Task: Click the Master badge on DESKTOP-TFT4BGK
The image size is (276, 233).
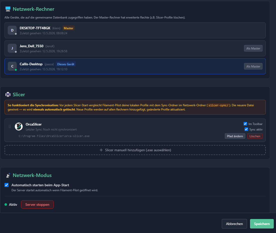Action: pyautogui.click(x=68, y=28)
